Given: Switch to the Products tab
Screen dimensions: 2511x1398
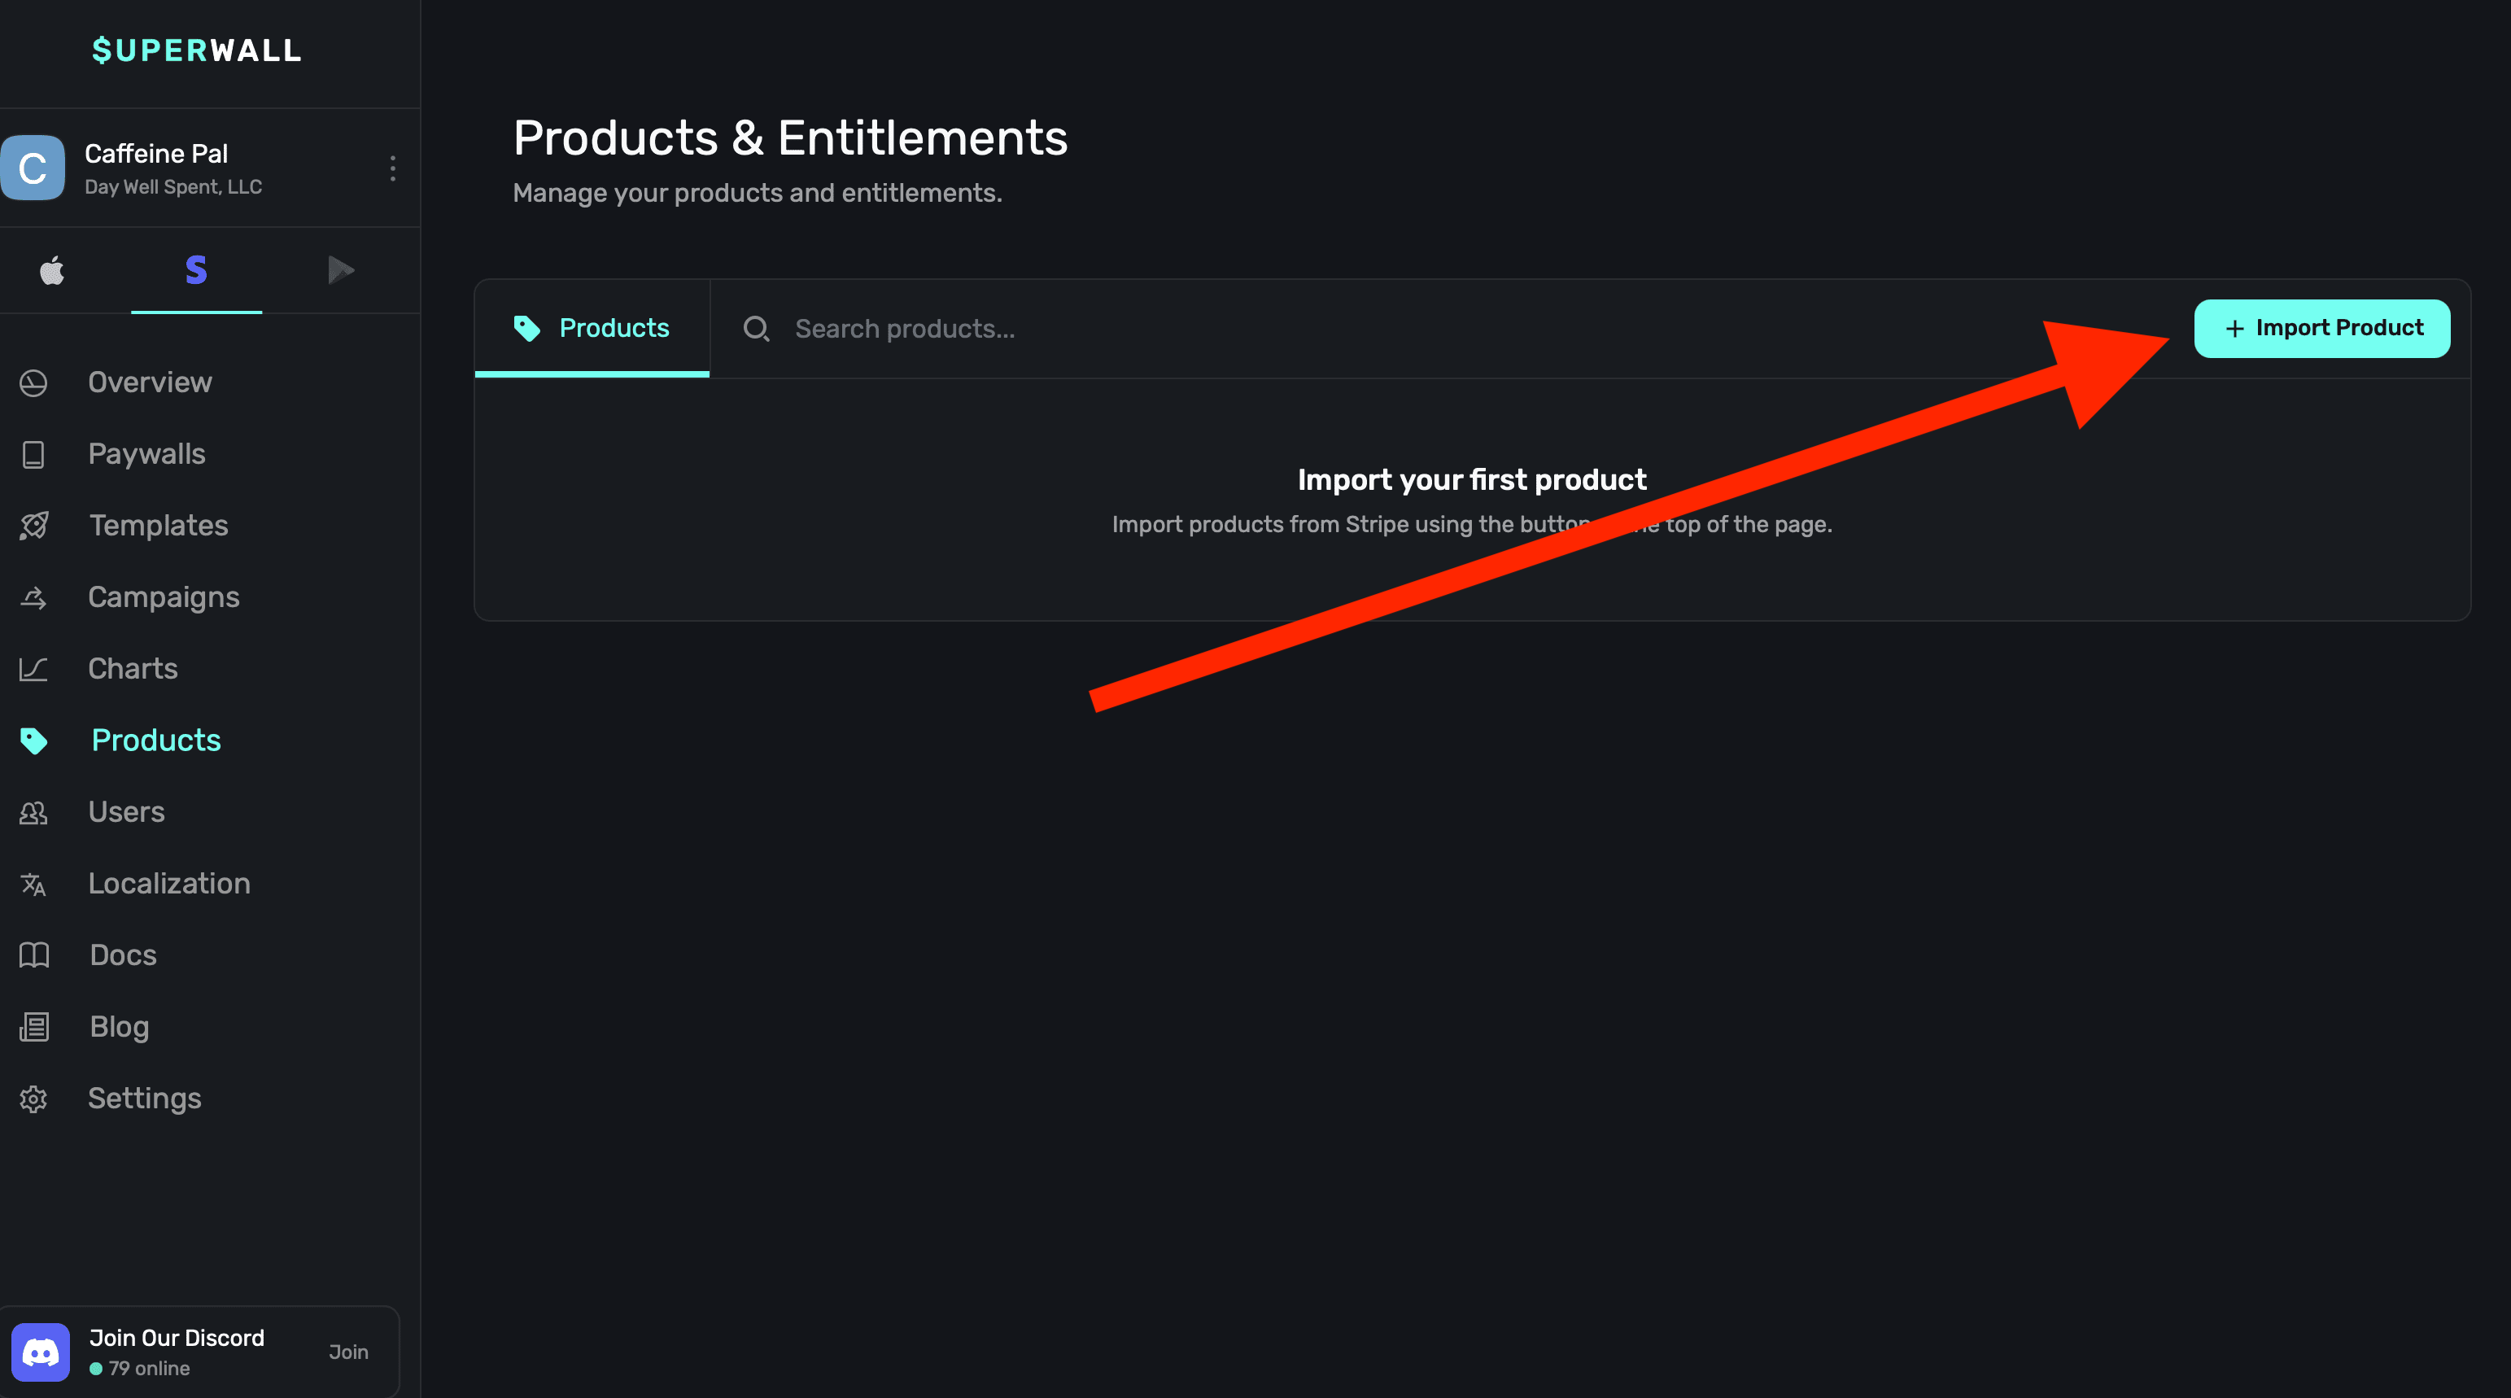Looking at the screenshot, I should pyautogui.click(x=592, y=329).
